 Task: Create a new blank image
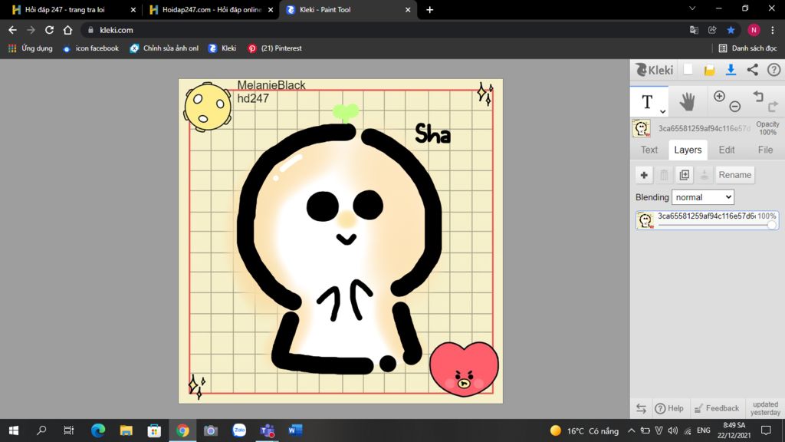(x=688, y=70)
